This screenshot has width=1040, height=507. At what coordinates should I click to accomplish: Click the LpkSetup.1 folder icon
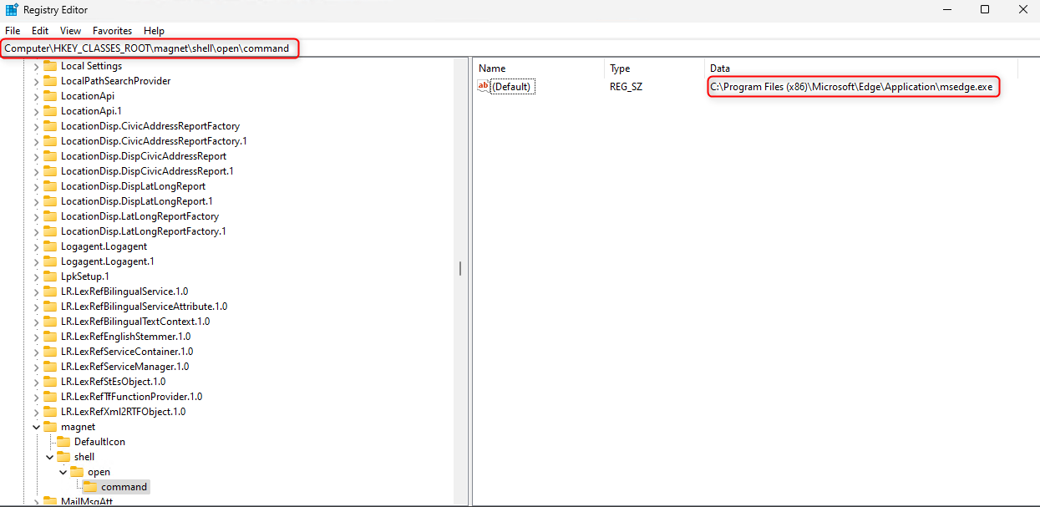[x=48, y=276]
